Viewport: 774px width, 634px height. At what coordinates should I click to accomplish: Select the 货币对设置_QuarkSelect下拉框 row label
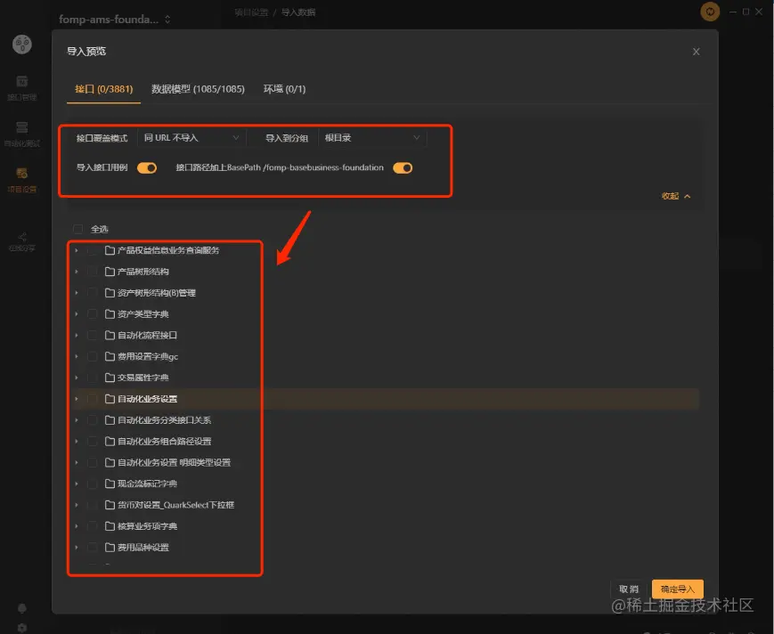(x=175, y=505)
